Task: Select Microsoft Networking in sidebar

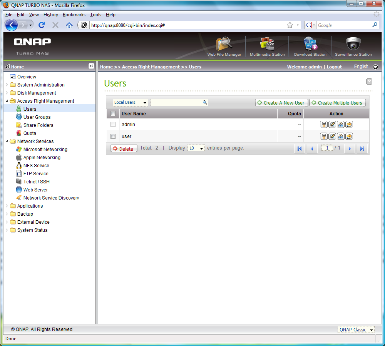Action: (45, 150)
